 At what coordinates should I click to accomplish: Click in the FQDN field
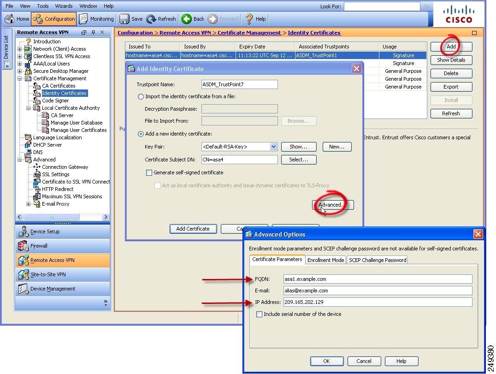coord(378,279)
